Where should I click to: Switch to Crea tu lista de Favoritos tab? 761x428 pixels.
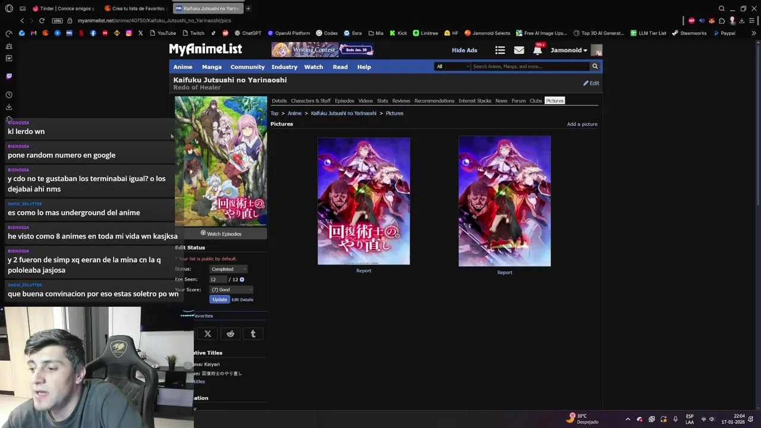[134, 8]
